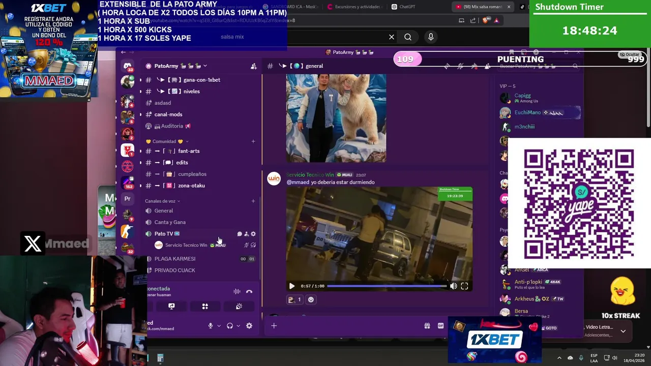Join PLAGA KARMESI voice channel
Image resolution: width=651 pixels, height=366 pixels.
pyautogui.click(x=174, y=259)
